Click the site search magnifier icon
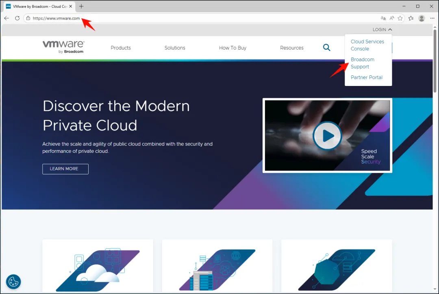This screenshot has height=294, width=439. [x=326, y=47]
